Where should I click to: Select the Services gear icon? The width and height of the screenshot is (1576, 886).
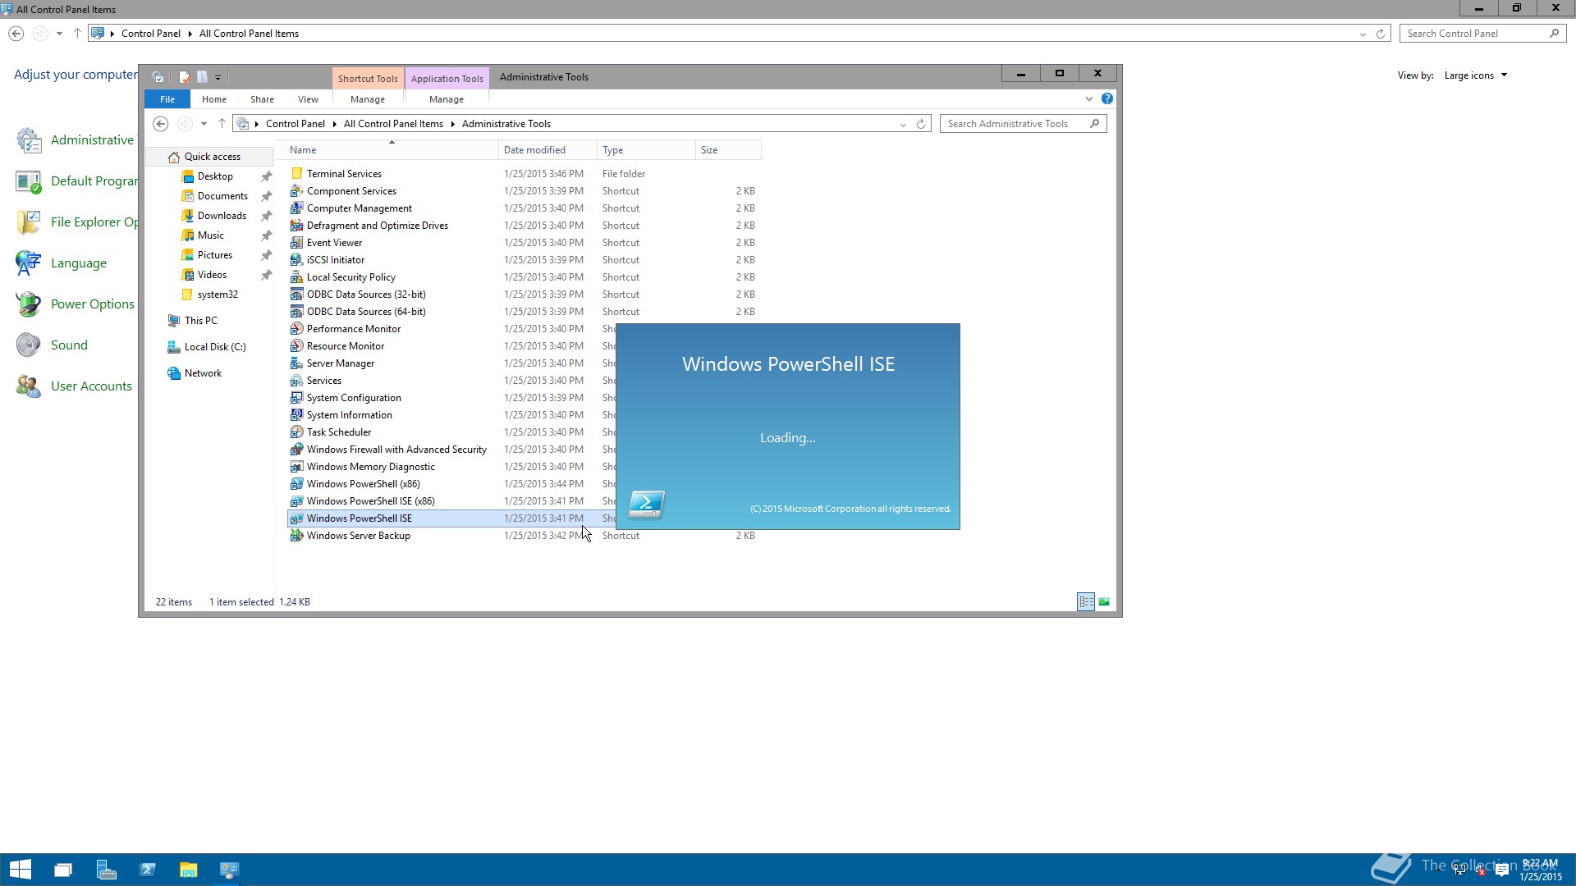pyautogui.click(x=297, y=381)
